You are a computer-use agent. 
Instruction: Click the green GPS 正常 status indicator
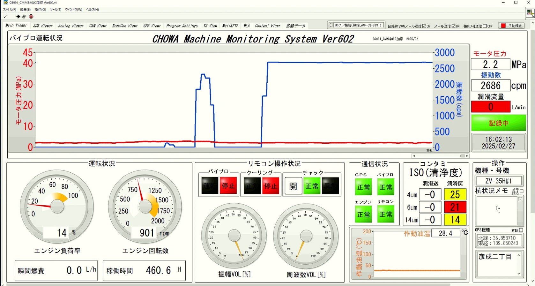click(363, 187)
